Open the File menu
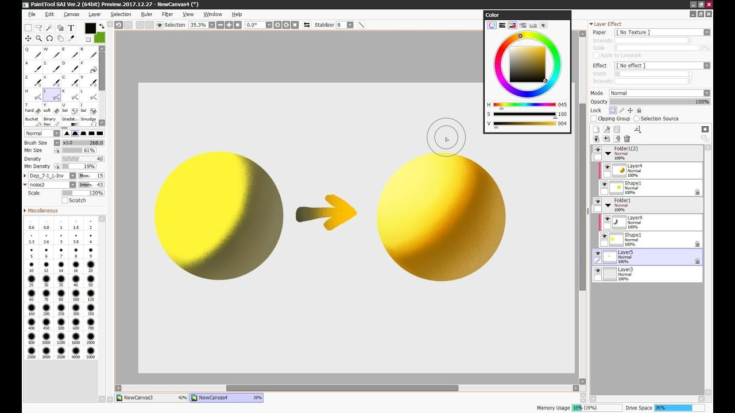Viewport: 735px width, 413px height. [x=32, y=14]
